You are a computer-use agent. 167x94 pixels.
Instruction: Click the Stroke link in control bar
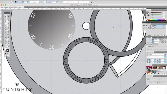(x=20, y=2)
